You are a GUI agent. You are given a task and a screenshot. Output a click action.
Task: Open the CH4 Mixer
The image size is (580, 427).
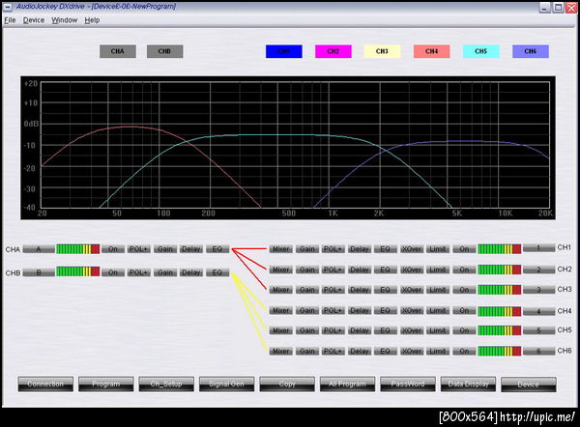click(280, 310)
